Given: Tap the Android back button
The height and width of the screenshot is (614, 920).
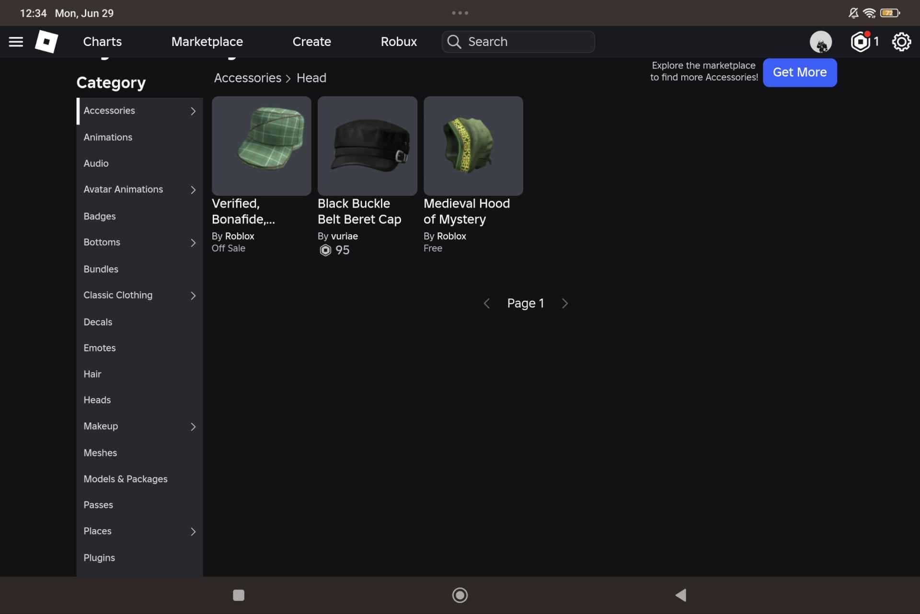Looking at the screenshot, I should click(x=681, y=595).
